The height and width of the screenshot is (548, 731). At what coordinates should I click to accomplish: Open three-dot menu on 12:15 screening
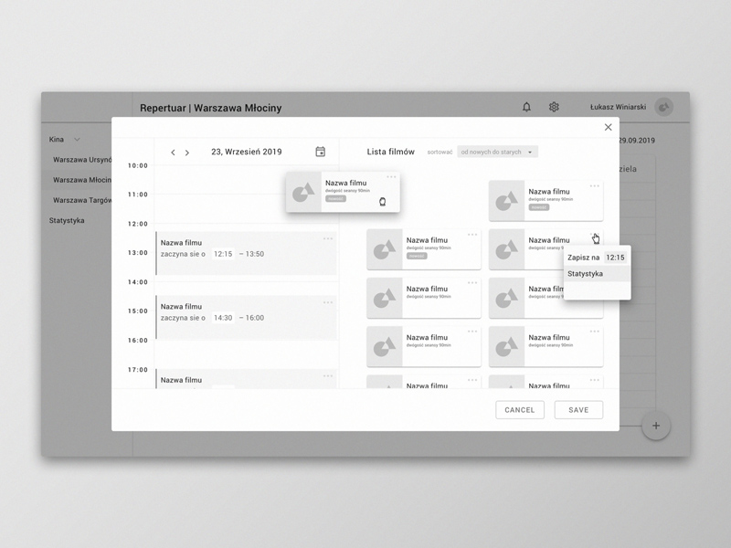tap(328, 239)
